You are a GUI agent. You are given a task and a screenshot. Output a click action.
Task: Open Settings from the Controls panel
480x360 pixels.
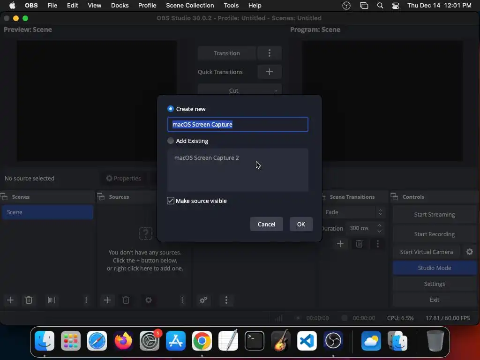pyautogui.click(x=435, y=284)
